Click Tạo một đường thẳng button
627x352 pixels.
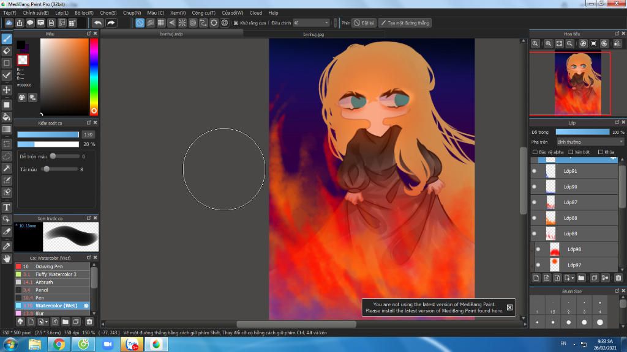(405, 23)
